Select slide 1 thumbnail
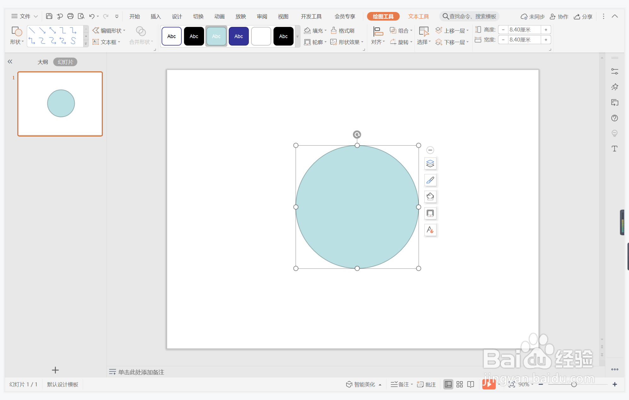 (x=60, y=104)
